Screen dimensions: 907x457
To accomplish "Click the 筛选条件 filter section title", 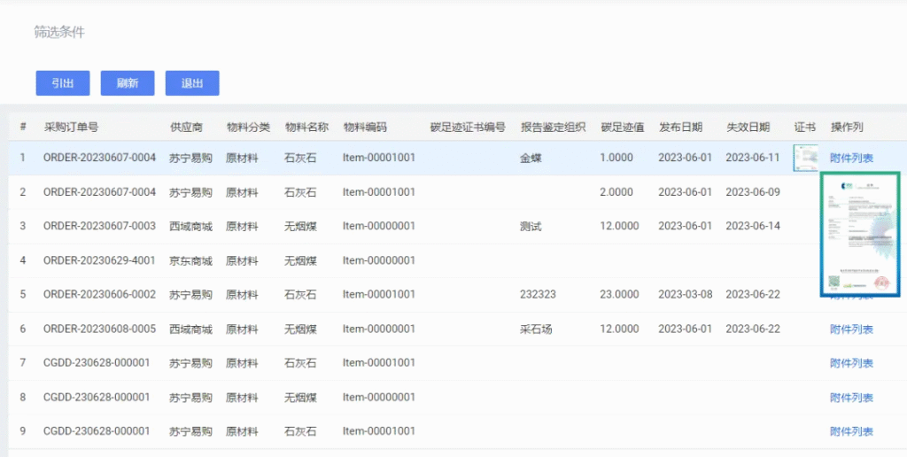I will (59, 33).
